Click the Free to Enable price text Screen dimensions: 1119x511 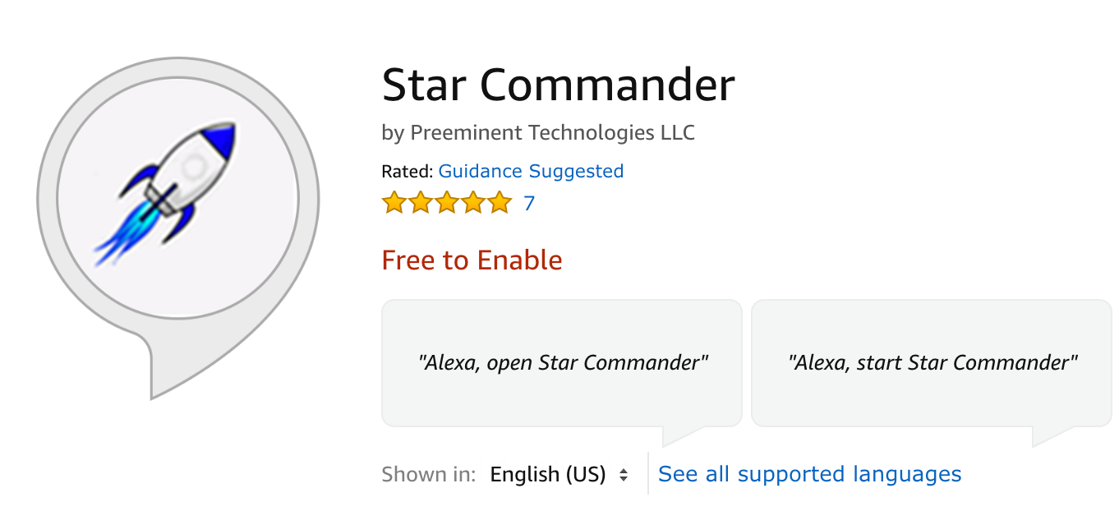point(472,260)
